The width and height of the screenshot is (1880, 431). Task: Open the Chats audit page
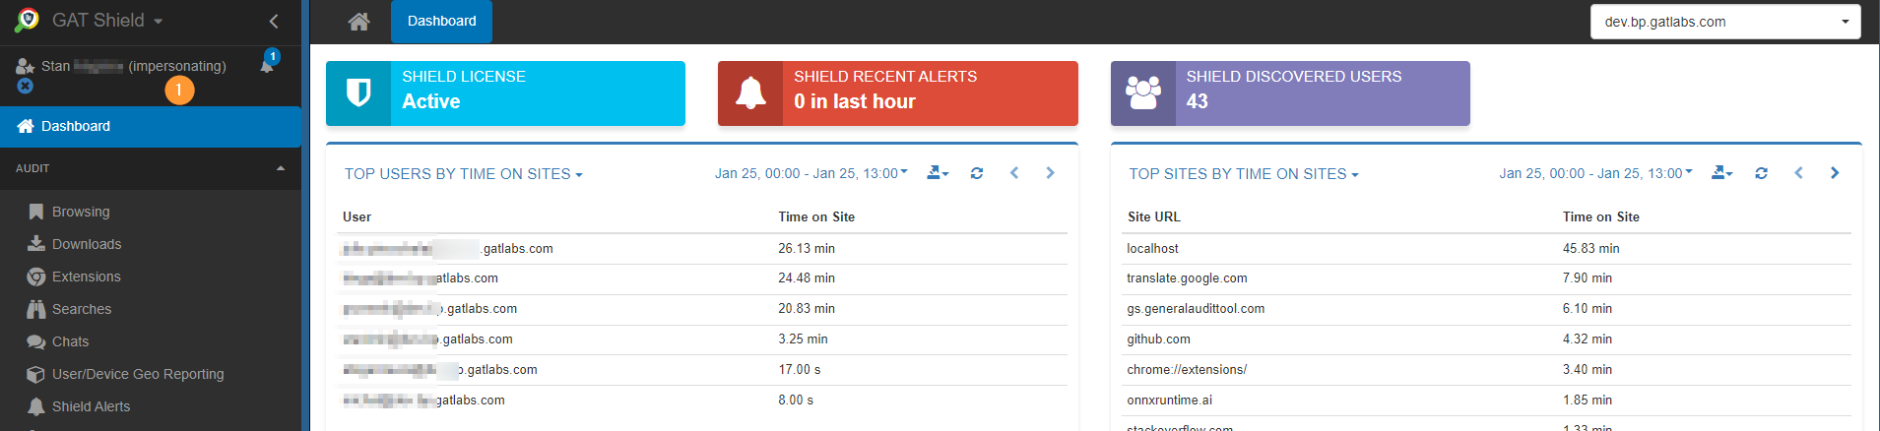(x=70, y=341)
